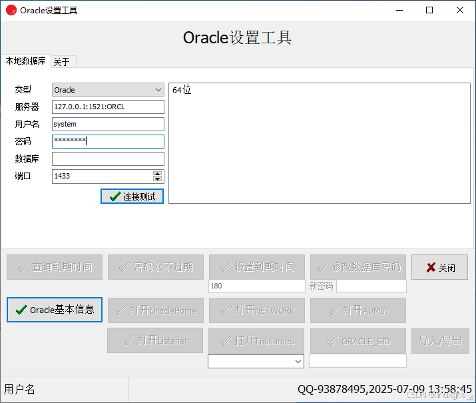Click the 服务器 label
Image resolution: width=476 pixels, height=403 pixels.
[x=27, y=107]
